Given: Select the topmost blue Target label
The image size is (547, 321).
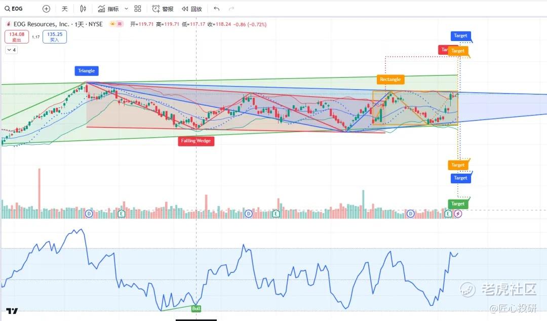Looking at the screenshot, I should click(460, 35).
